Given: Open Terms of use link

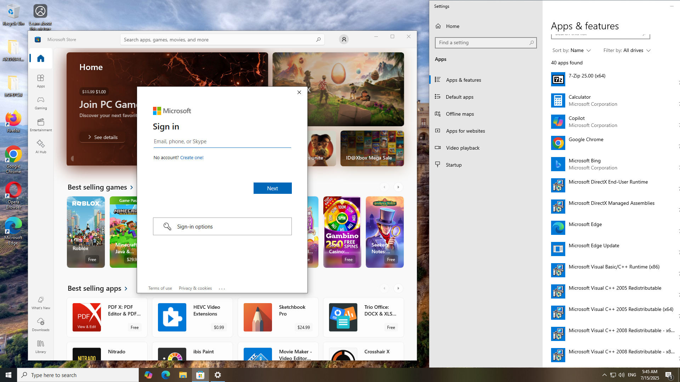Looking at the screenshot, I should [x=160, y=288].
